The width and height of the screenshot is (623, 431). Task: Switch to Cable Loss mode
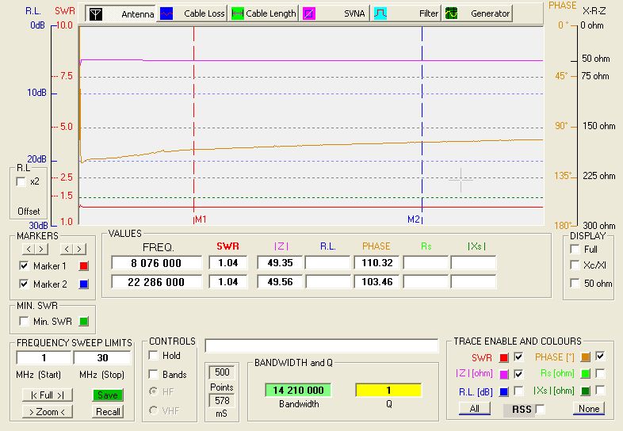coord(193,13)
